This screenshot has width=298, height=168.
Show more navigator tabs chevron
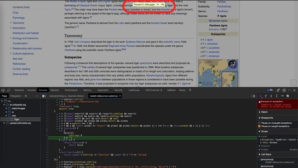tap(26, 96)
